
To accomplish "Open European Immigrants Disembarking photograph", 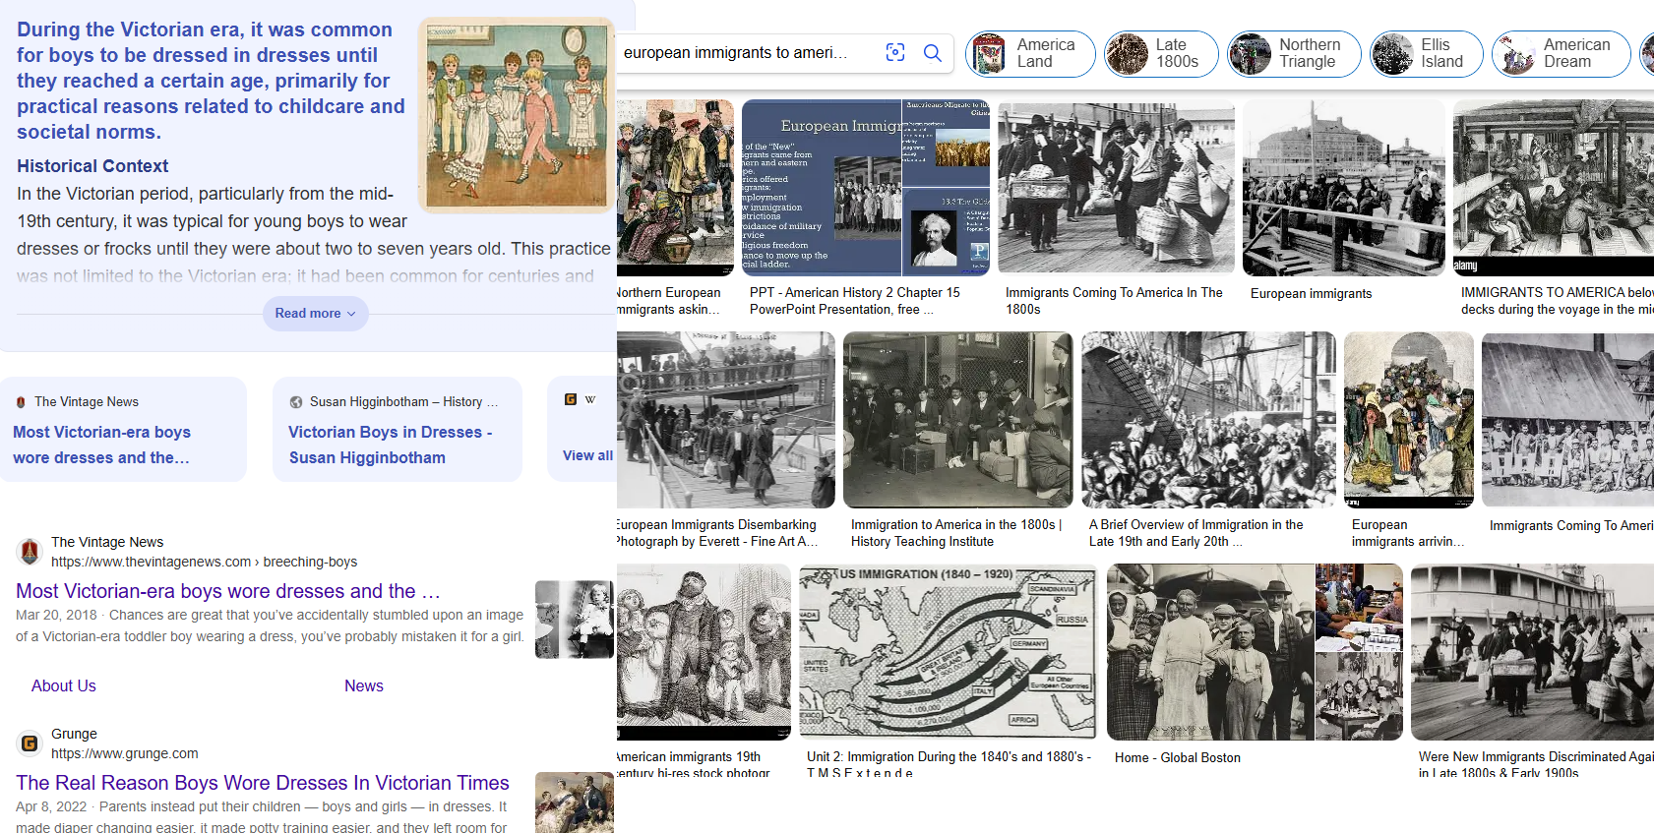I will click(726, 420).
